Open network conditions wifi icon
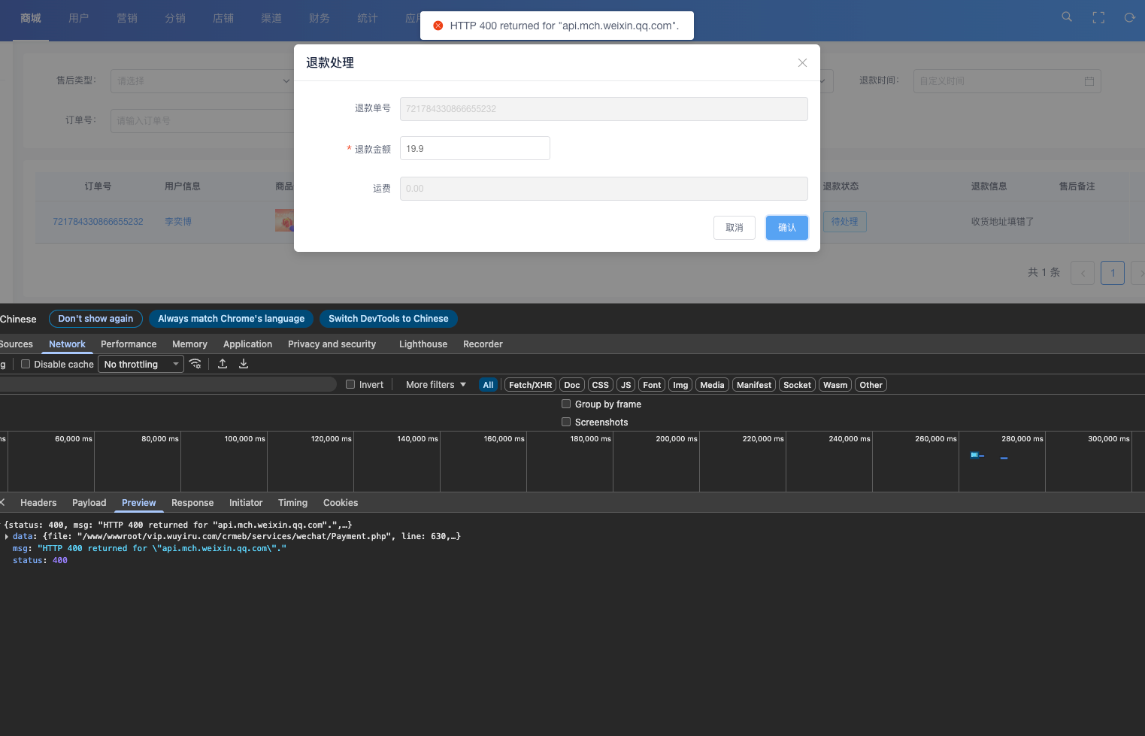1145x736 pixels. (195, 364)
